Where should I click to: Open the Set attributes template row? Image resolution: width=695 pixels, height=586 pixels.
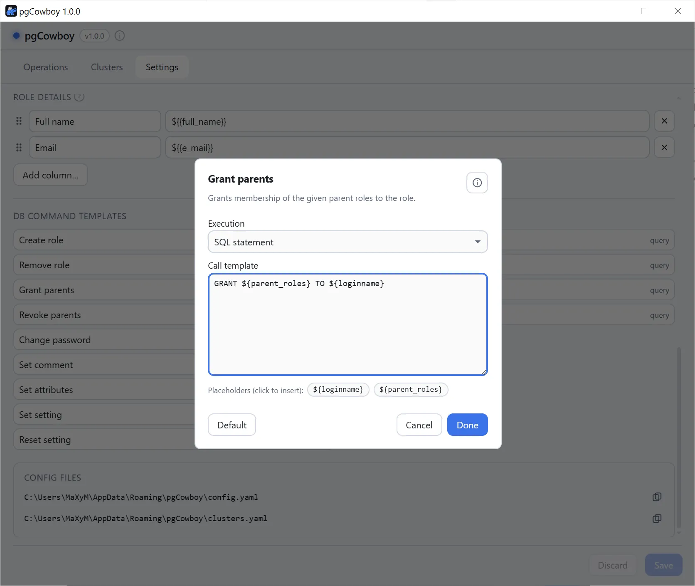point(104,390)
